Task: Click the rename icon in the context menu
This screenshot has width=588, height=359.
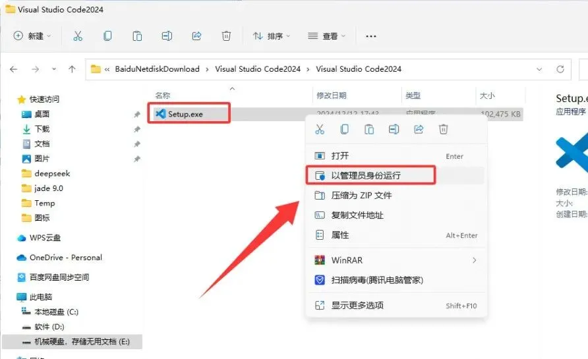Action: click(x=394, y=130)
